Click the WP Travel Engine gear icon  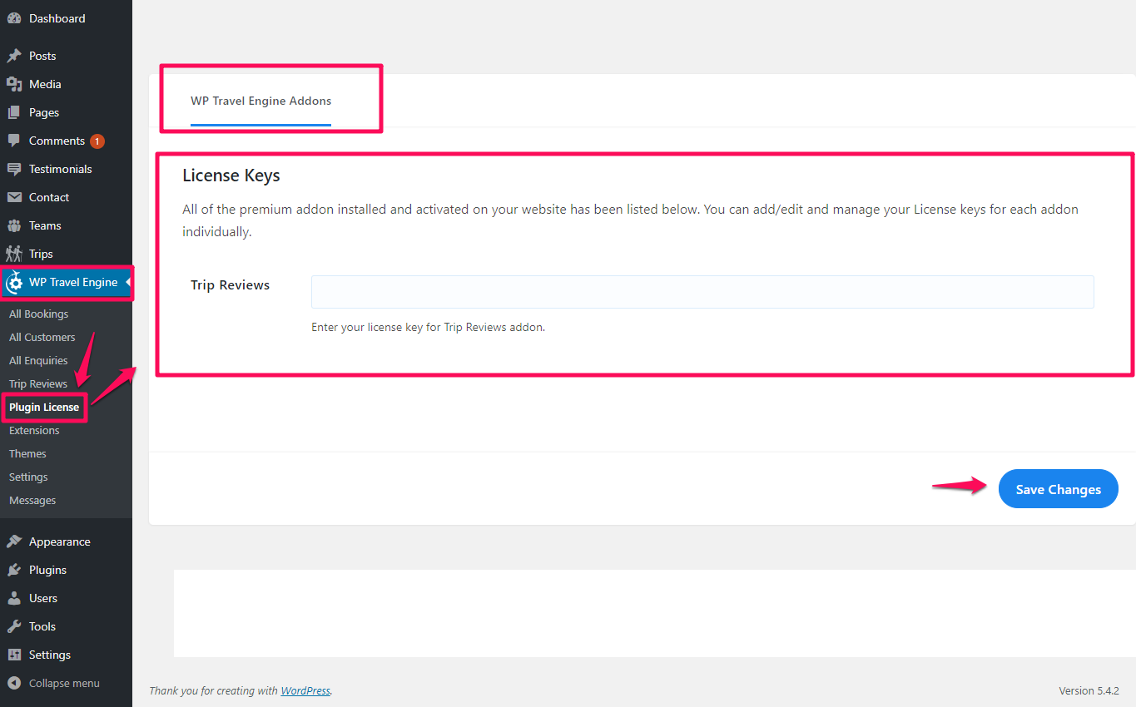pyautogui.click(x=14, y=283)
